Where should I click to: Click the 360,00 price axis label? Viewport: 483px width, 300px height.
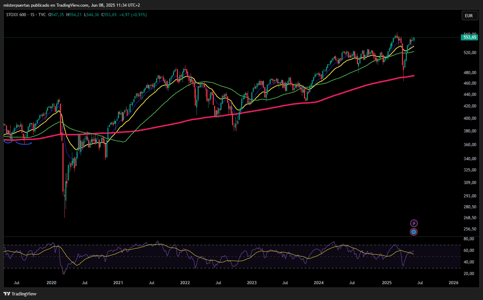pyautogui.click(x=470, y=145)
